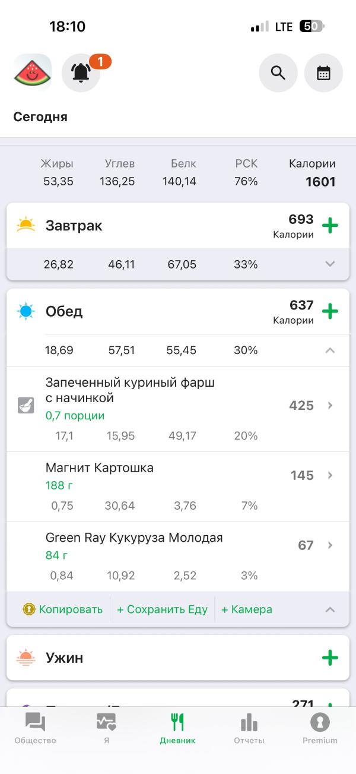Open the calendar date picker
The width and height of the screenshot is (356, 774).
[323, 72]
